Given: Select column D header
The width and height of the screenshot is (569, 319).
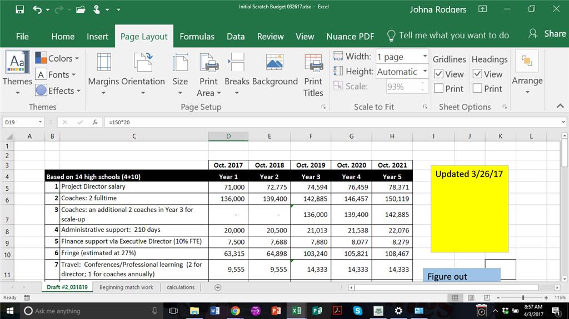Looking at the screenshot, I should pyautogui.click(x=228, y=136).
